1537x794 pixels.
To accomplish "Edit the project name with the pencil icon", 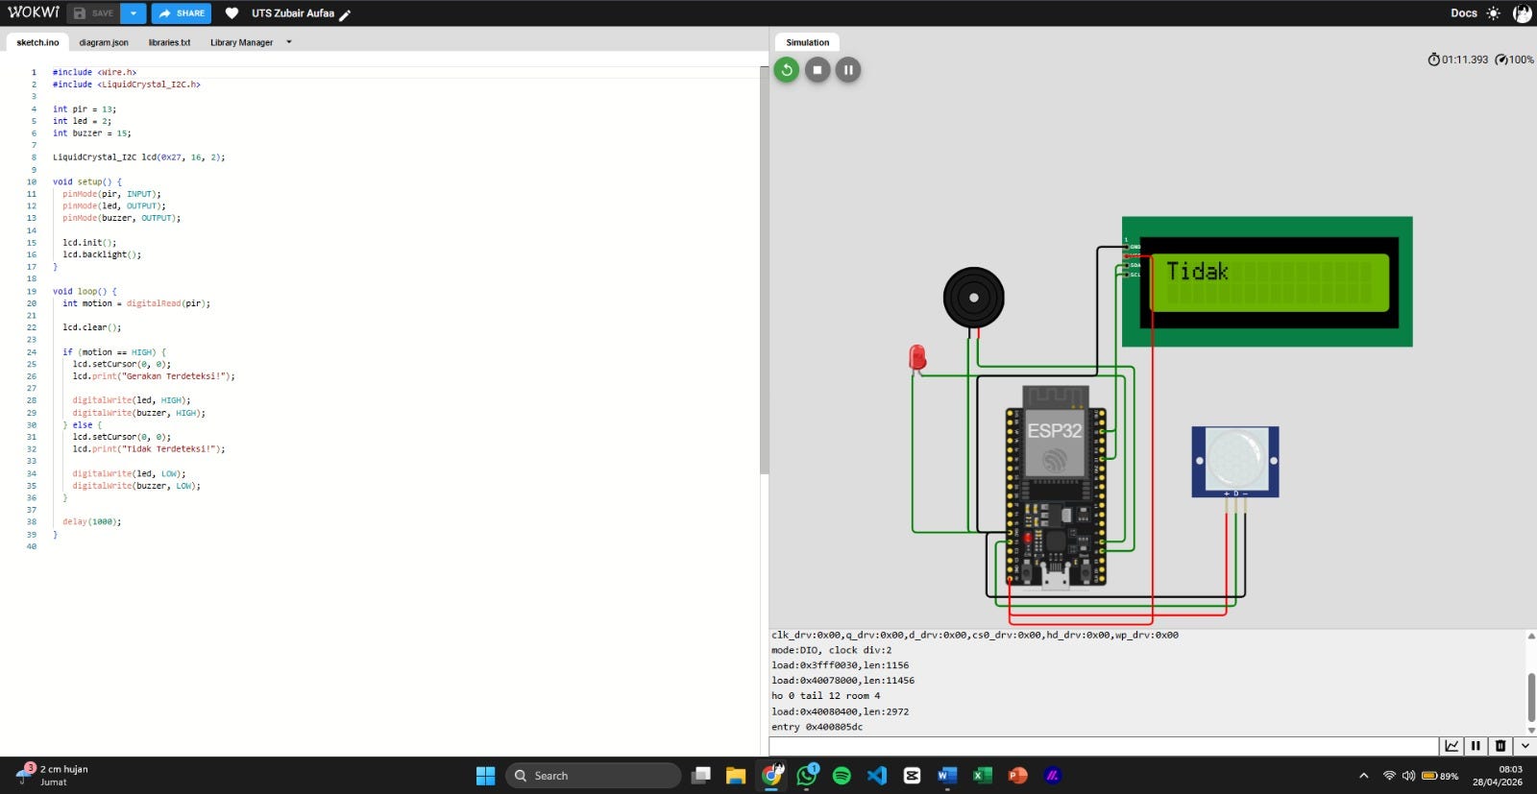I will pos(345,14).
